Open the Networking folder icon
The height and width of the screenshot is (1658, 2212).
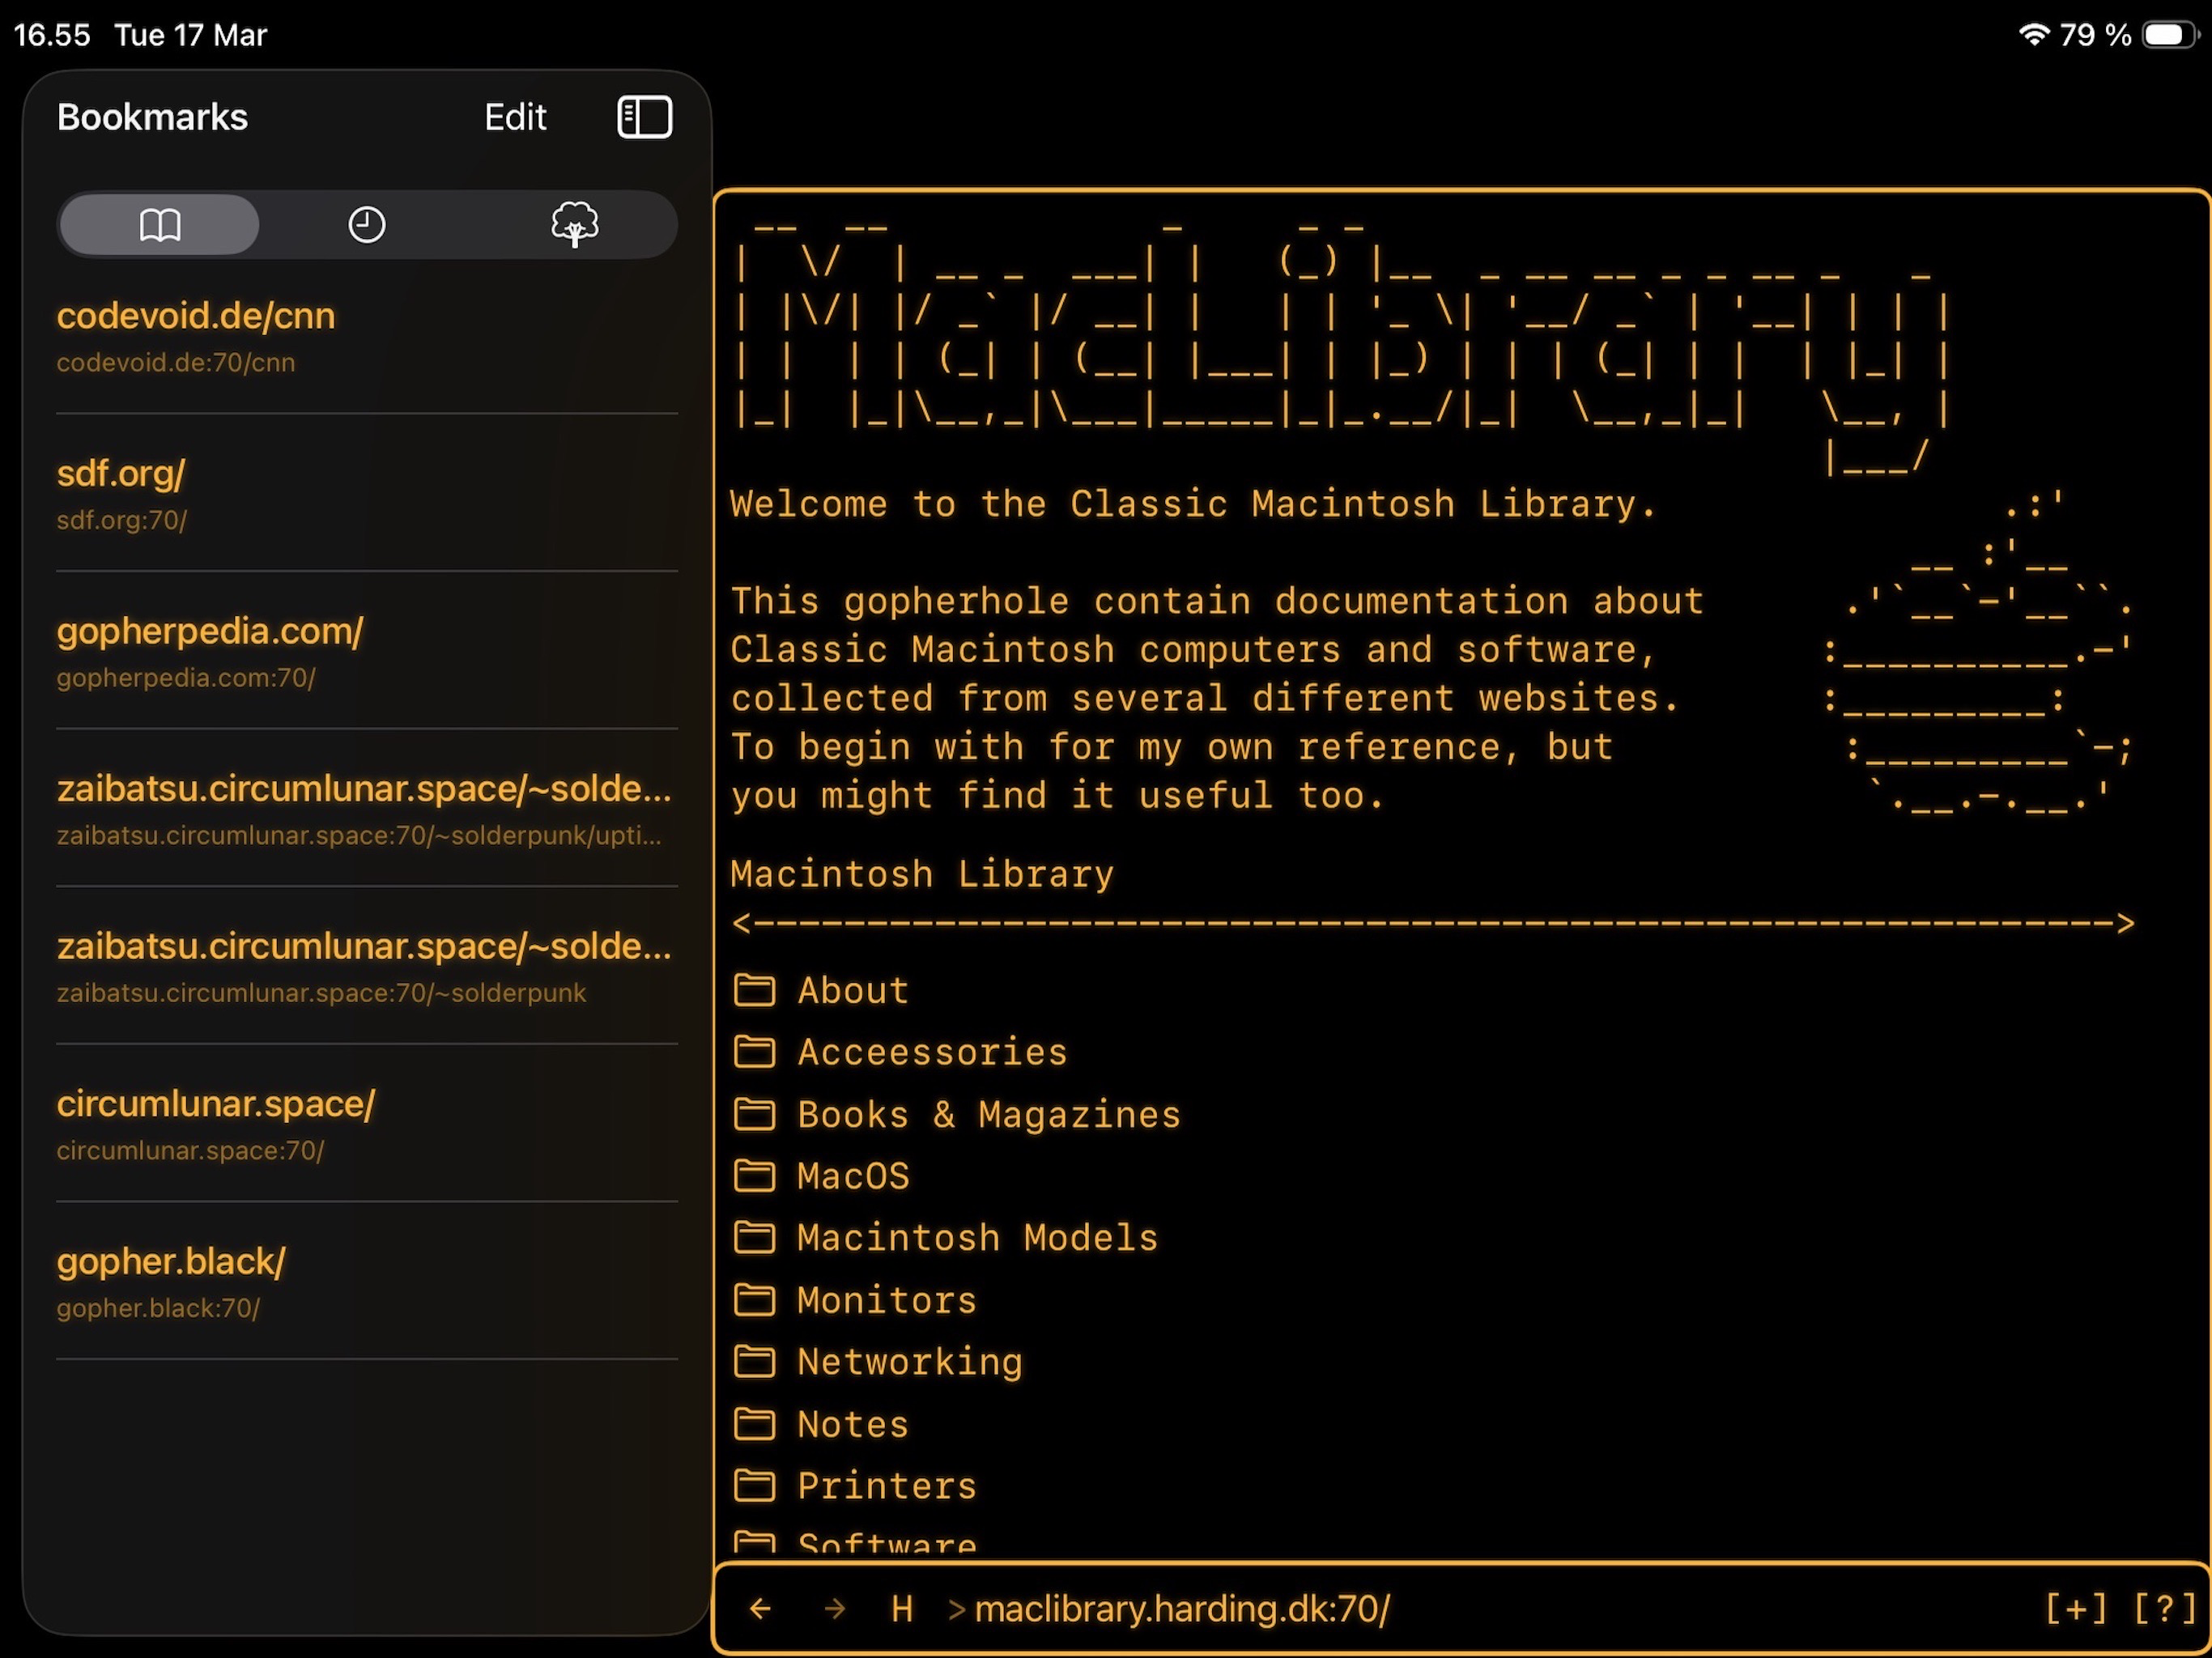pyautogui.click(x=754, y=1361)
